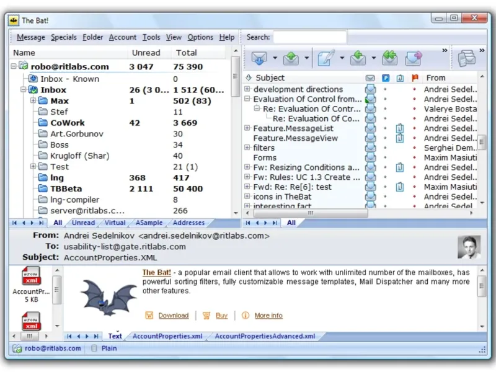
Task: Open the Options menu
Action: tap(200, 37)
